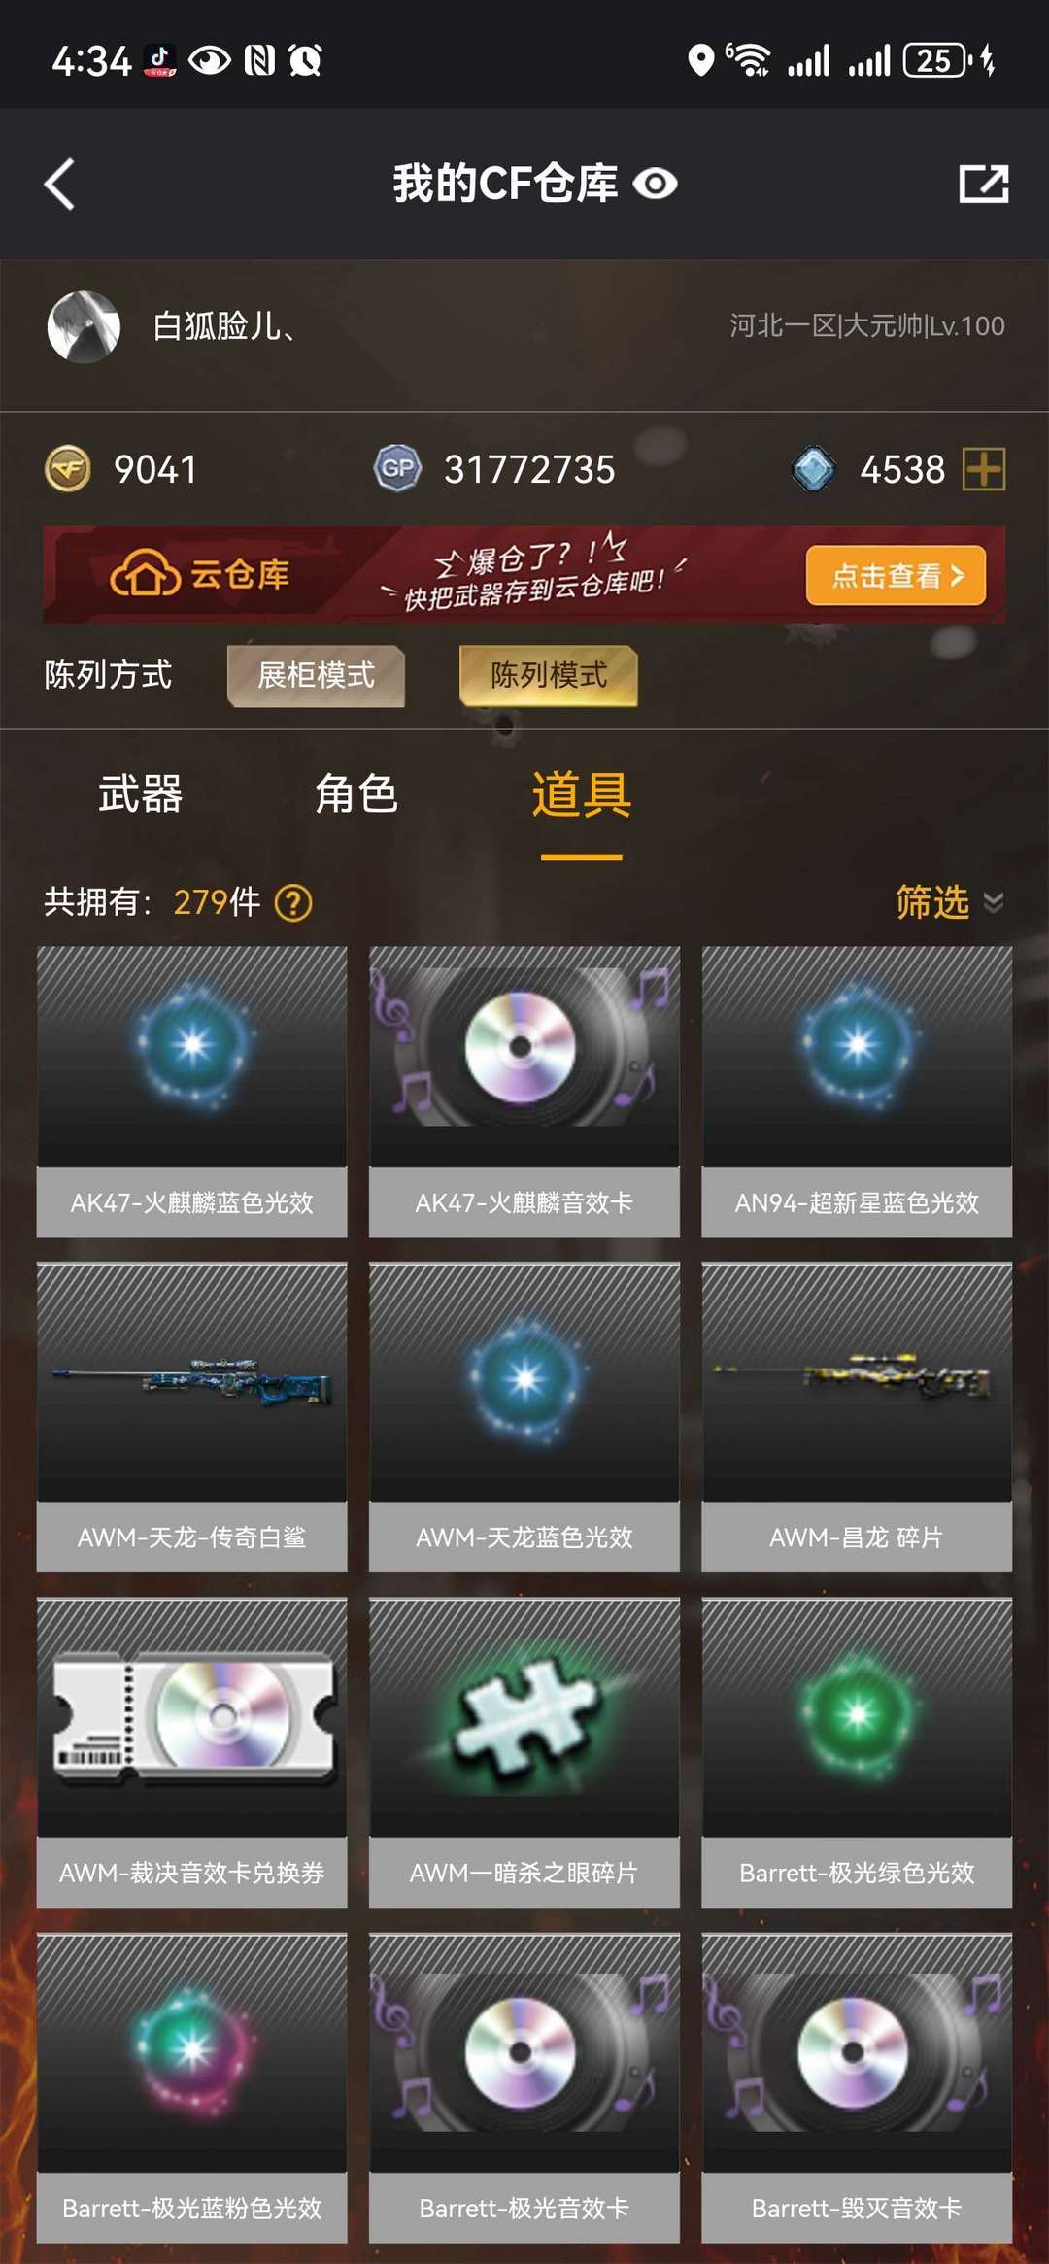Open Barrett-极光绿色光效 green effect item
1049x2264 pixels.
pyautogui.click(x=857, y=1752)
